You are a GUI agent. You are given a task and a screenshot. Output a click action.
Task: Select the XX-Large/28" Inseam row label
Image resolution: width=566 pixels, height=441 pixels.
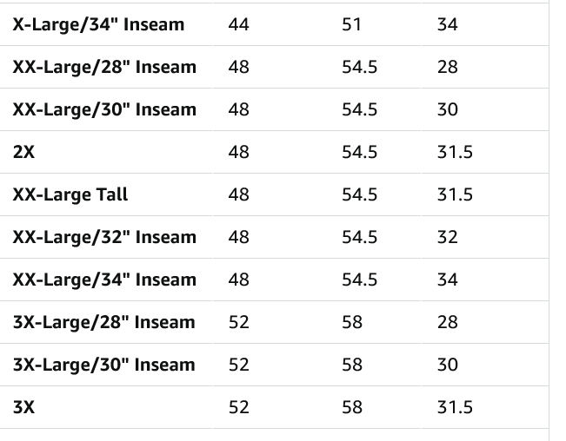(104, 67)
